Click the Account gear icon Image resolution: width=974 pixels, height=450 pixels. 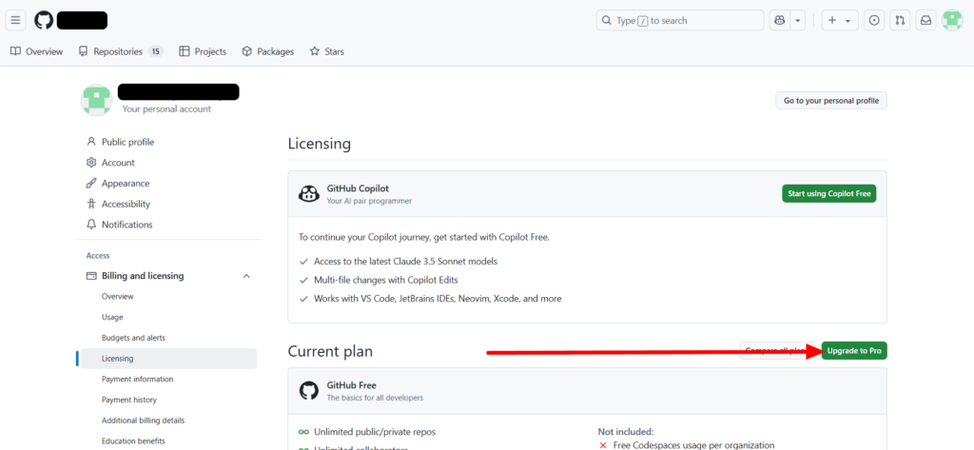[x=91, y=163]
